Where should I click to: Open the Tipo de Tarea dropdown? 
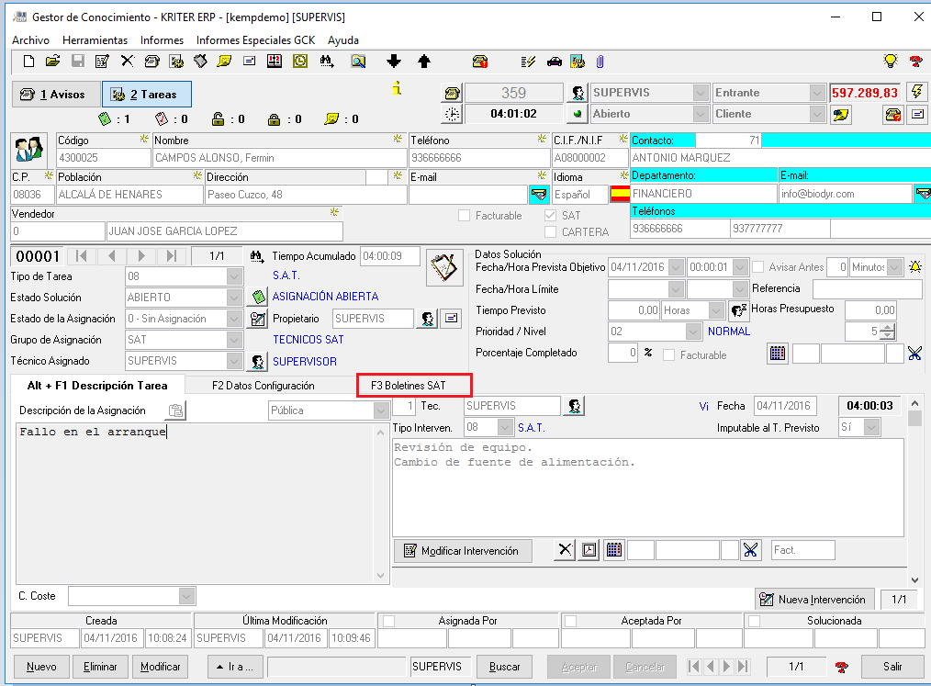click(x=234, y=276)
